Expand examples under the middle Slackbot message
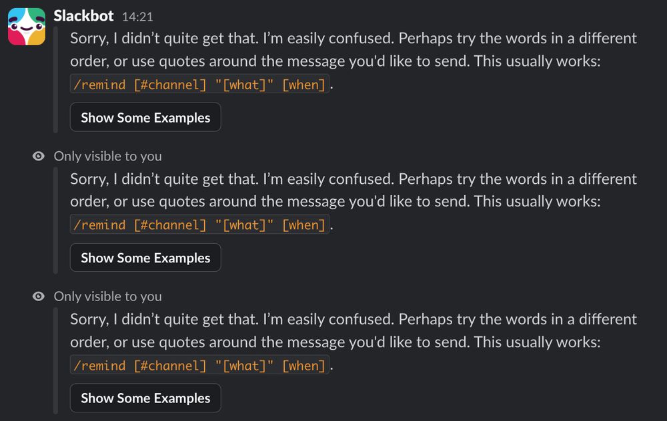667x421 pixels. coord(145,258)
